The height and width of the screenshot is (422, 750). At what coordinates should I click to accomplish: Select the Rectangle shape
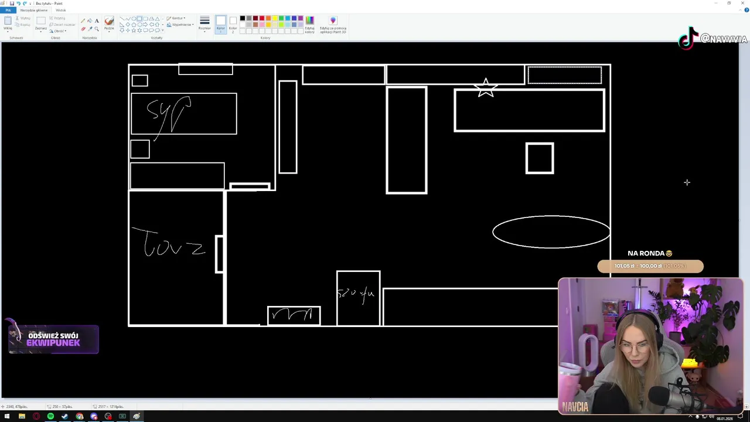point(139,19)
